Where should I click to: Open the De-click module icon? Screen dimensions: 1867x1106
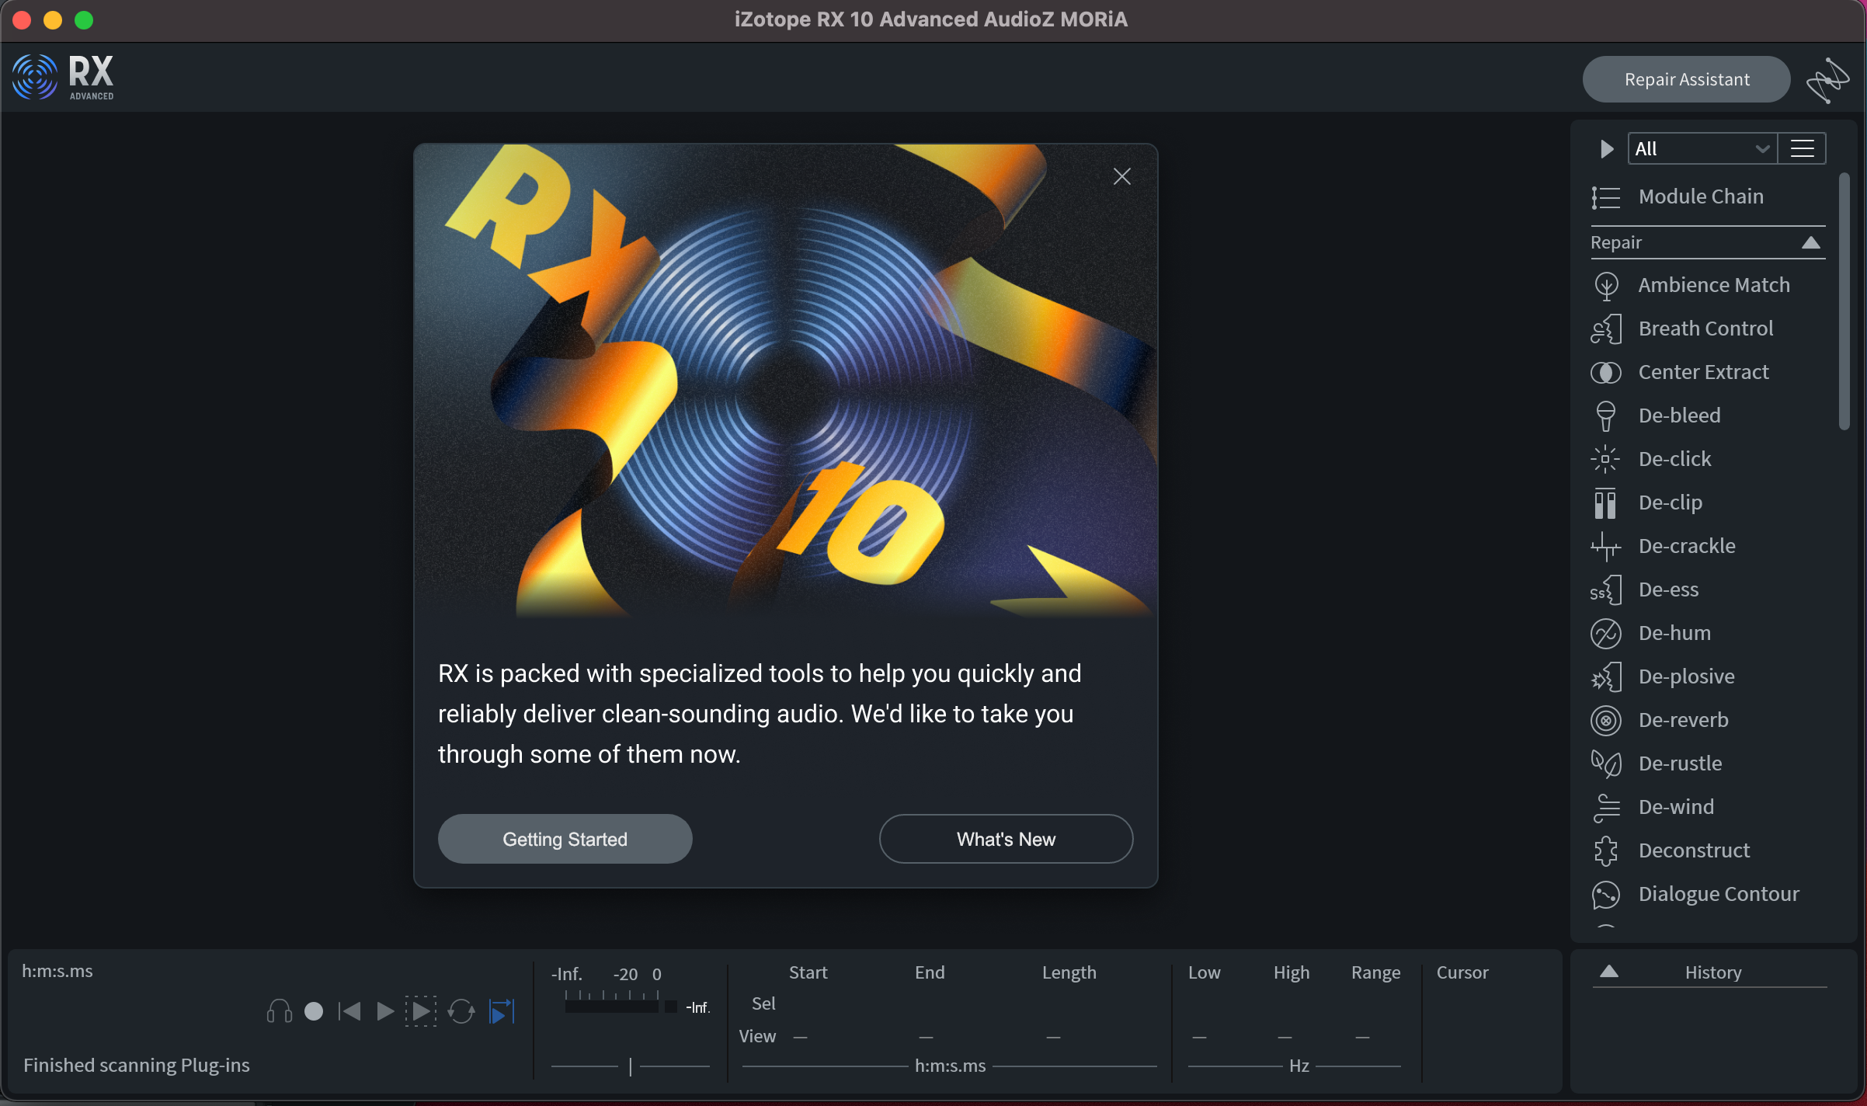click(x=1605, y=459)
